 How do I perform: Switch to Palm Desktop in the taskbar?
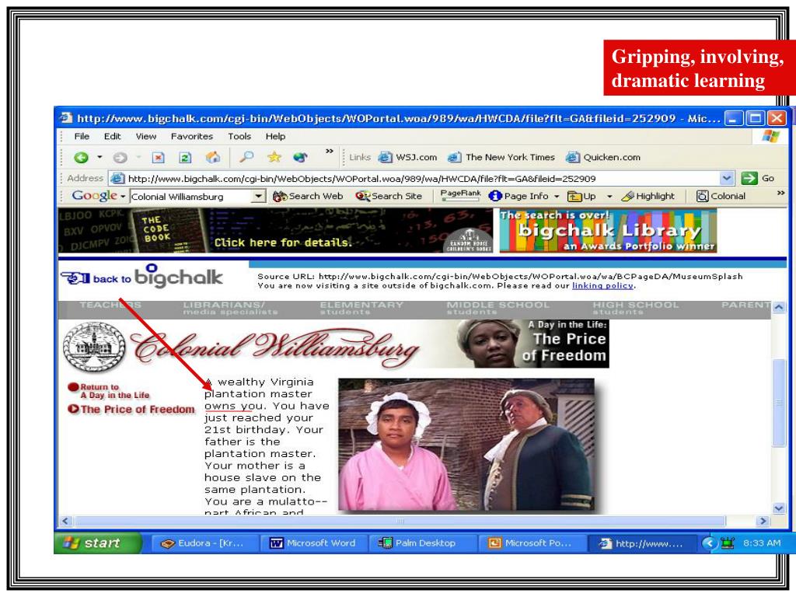click(x=422, y=543)
